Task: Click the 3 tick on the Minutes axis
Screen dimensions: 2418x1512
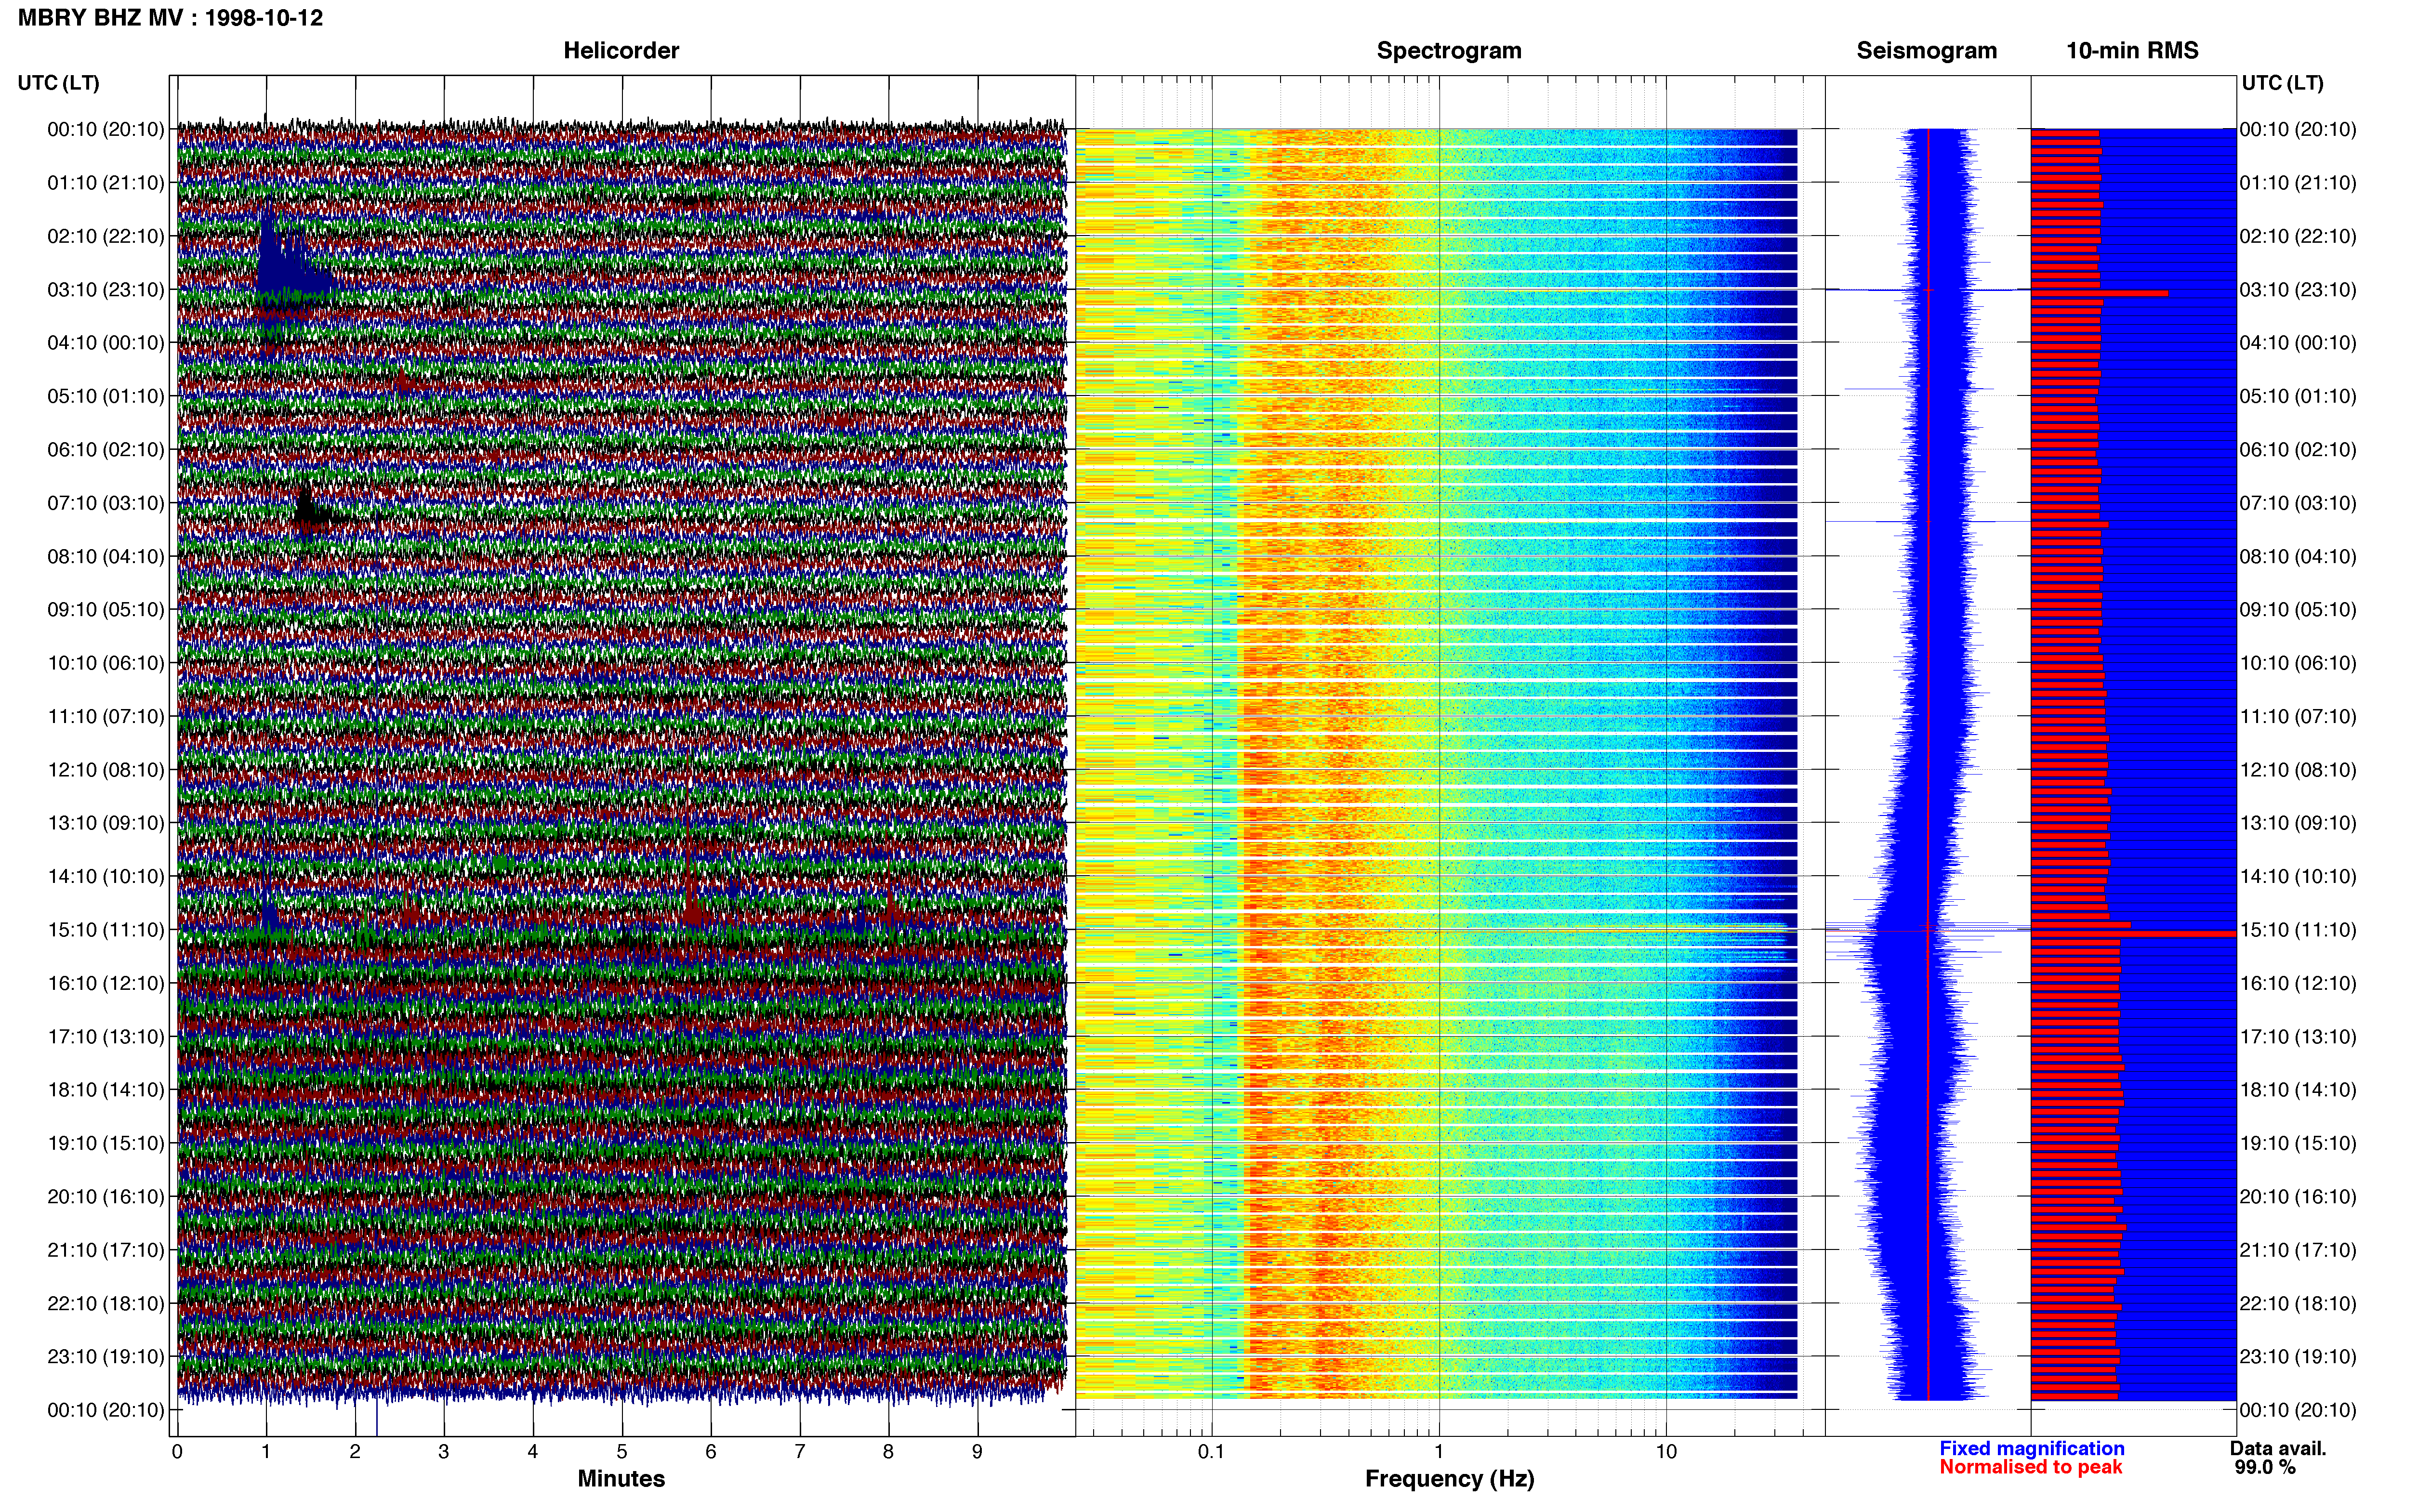Action: tap(444, 1451)
